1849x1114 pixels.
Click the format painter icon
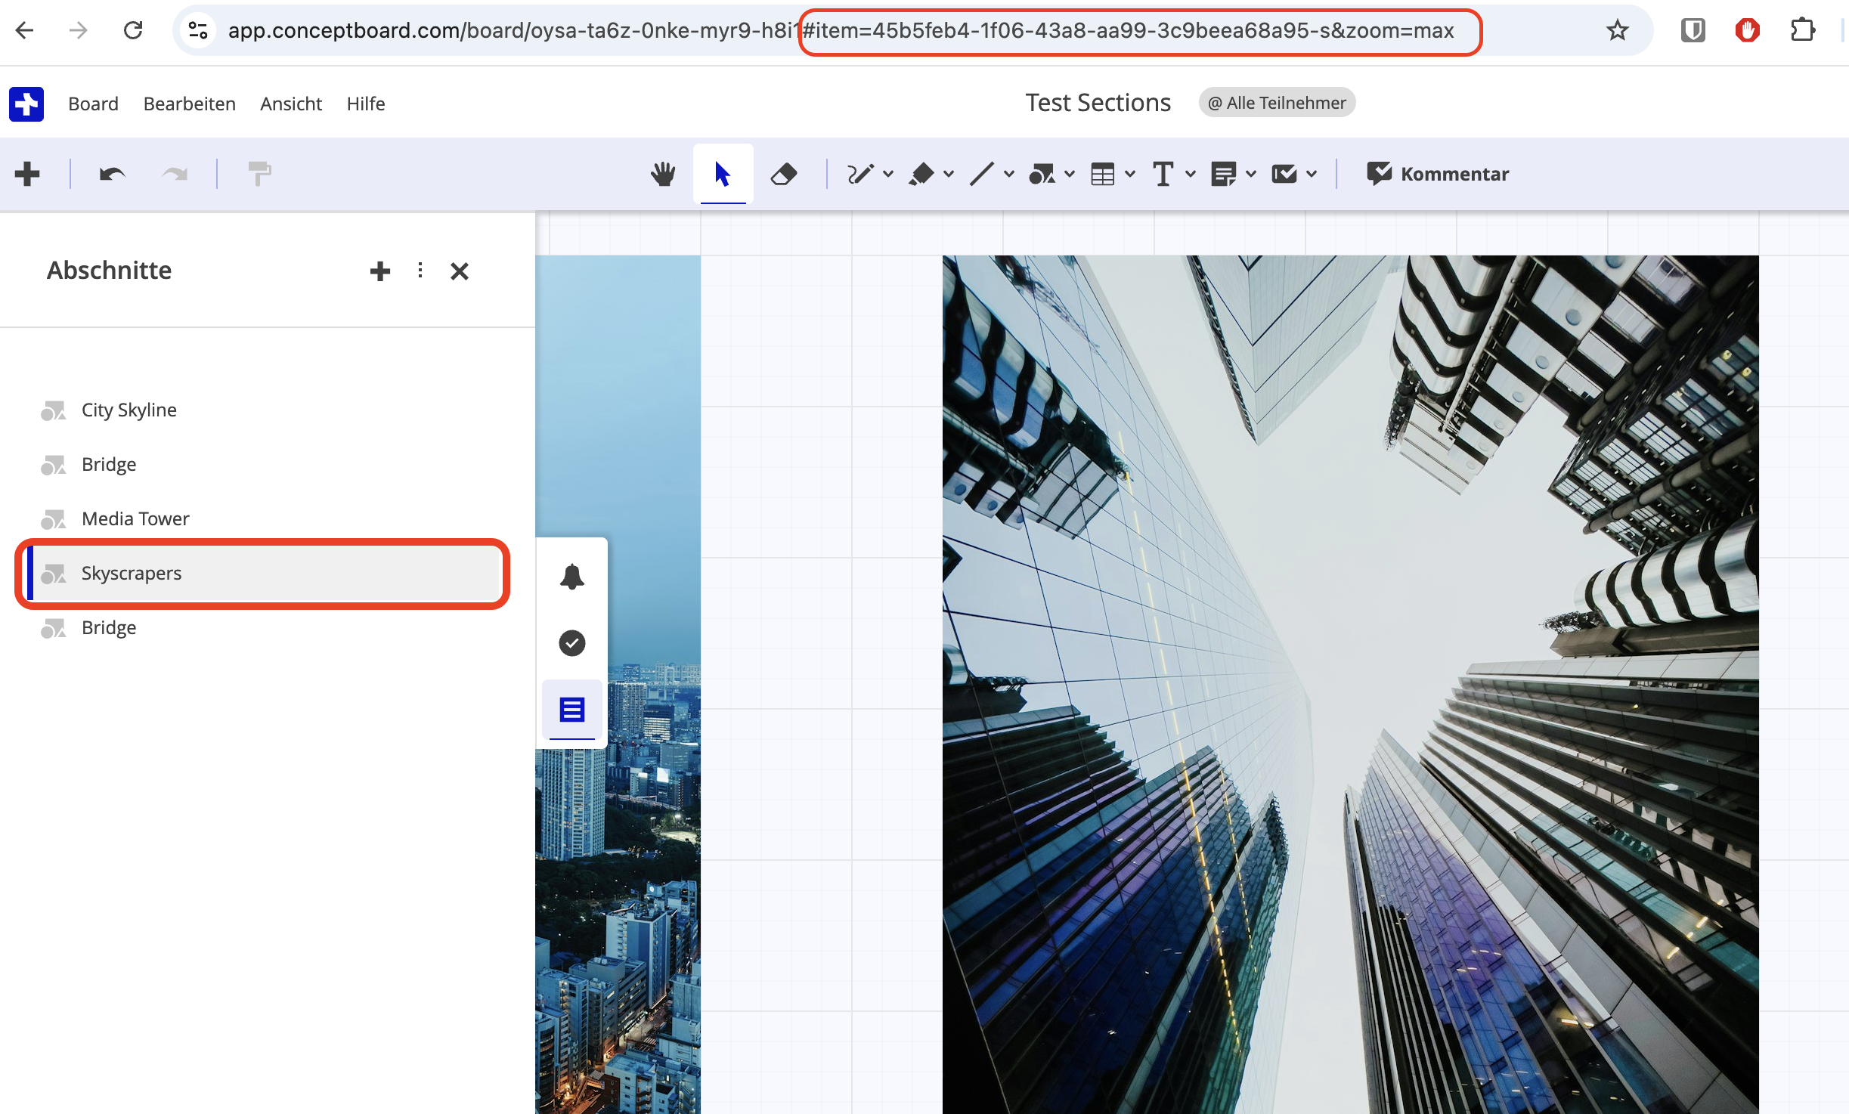click(259, 175)
